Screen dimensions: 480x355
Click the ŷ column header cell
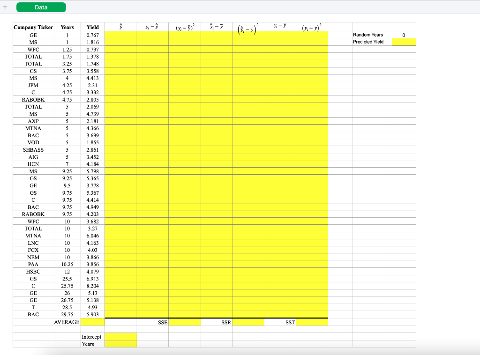coord(120,27)
